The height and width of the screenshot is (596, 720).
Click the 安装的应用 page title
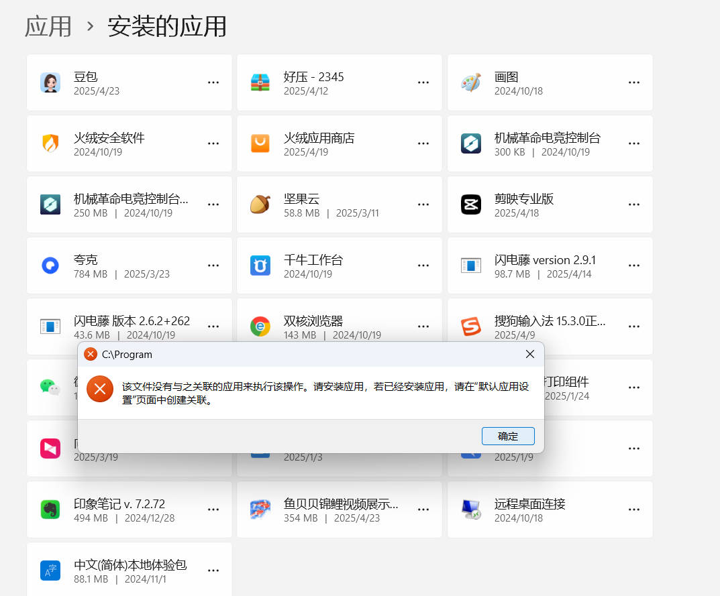(167, 26)
